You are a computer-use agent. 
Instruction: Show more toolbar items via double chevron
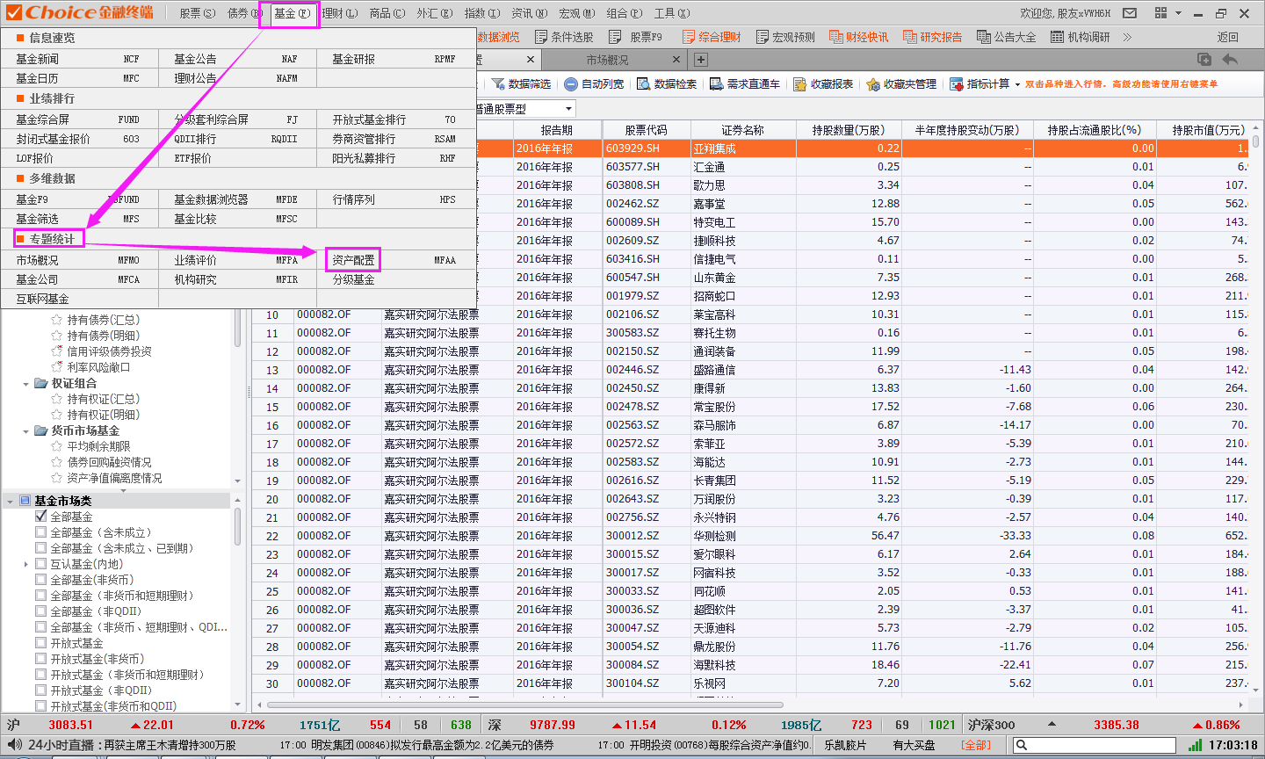point(1127,37)
